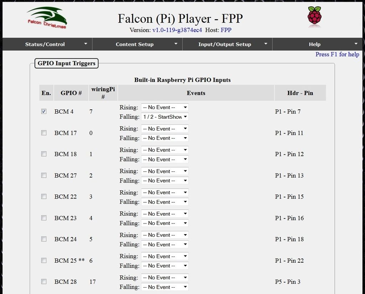Click the FPP host name link
This screenshot has height=294, width=365.
(x=226, y=30)
